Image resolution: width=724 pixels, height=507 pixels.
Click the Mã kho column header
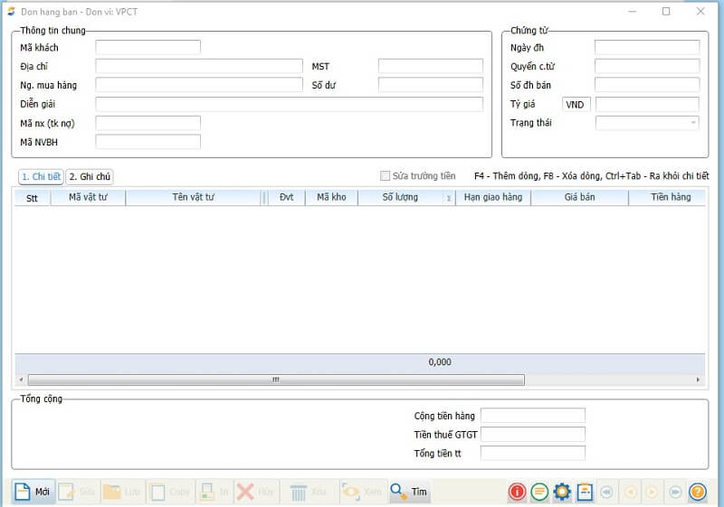point(331,197)
